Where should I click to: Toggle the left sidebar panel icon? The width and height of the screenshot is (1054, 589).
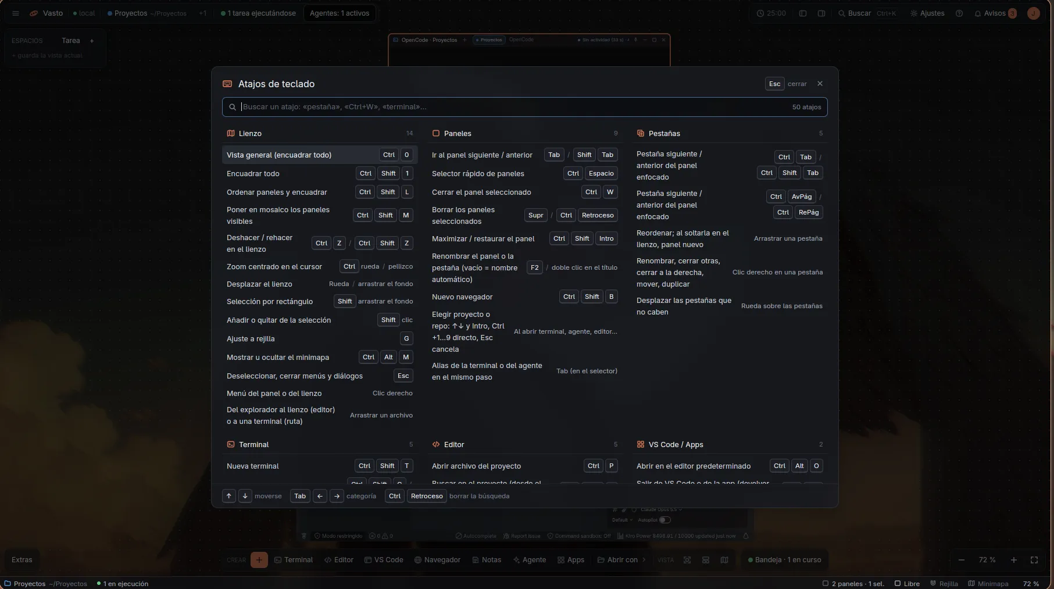[x=803, y=13]
